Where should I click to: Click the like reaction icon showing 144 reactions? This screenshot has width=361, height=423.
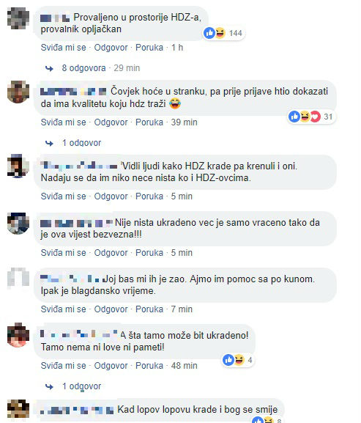(209, 33)
